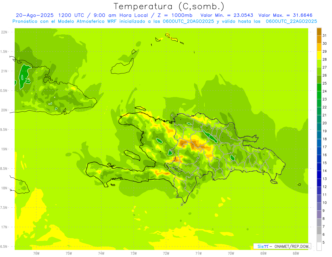The width and height of the screenshot is (332, 257).
Task: Click the amber legend swatch between 29 and 30
Action: [x=319, y=47]
